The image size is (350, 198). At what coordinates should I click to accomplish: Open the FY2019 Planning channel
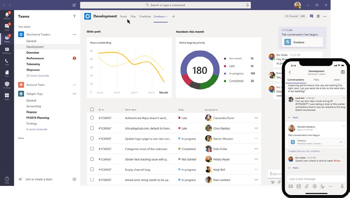coord(38,118)
